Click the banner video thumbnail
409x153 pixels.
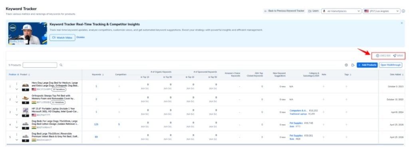tap(28, 34)
